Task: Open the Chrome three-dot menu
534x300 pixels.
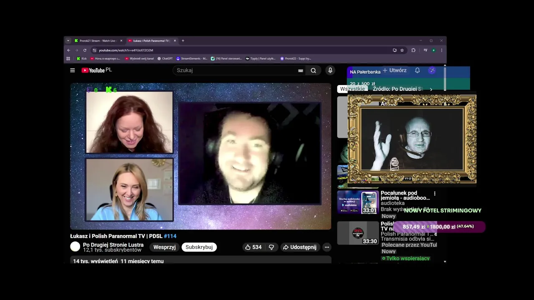Action: (442, 50)
